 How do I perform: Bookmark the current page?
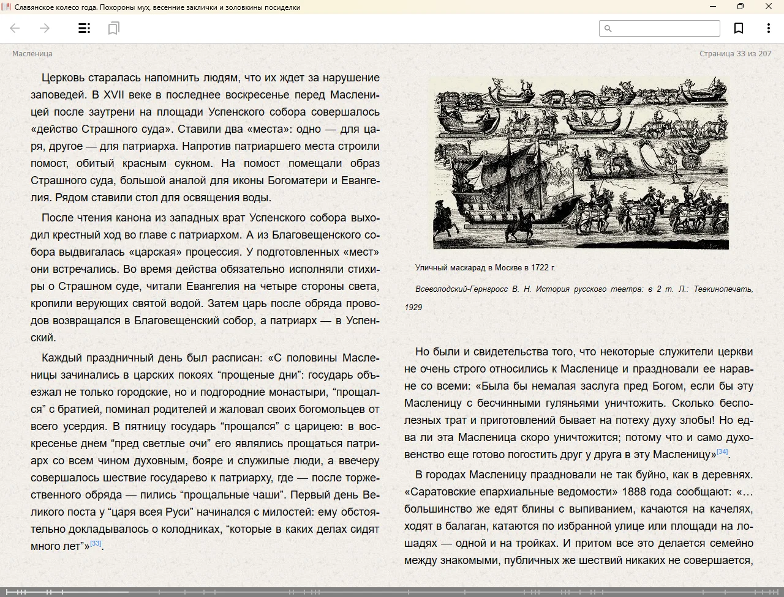coord(739,28)
